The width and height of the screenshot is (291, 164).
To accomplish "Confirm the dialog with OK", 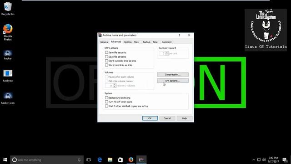I will 150,118.
